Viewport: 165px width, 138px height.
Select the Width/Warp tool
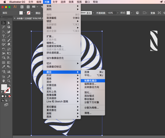[4, 53]
